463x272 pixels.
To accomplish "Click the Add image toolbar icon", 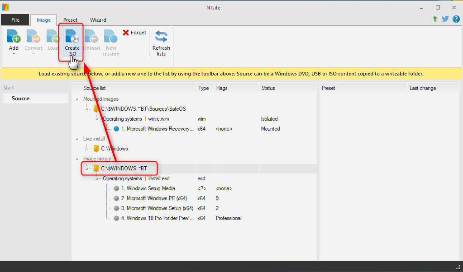I will click(14, 36).
